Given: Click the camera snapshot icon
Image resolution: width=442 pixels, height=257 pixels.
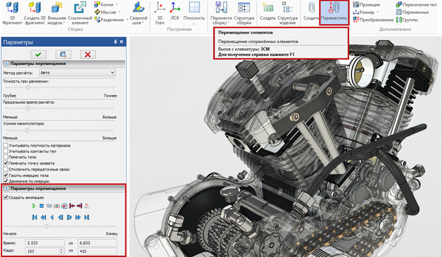Looking at the screenshot, I should coord(56,206).
